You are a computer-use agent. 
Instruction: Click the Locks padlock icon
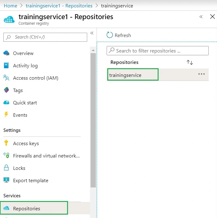[6, 168]
